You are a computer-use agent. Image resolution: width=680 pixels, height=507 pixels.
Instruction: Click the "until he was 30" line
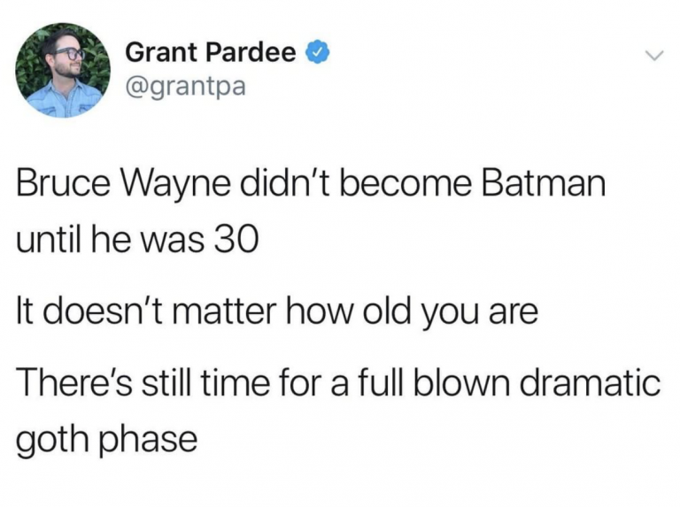[137, 239]
